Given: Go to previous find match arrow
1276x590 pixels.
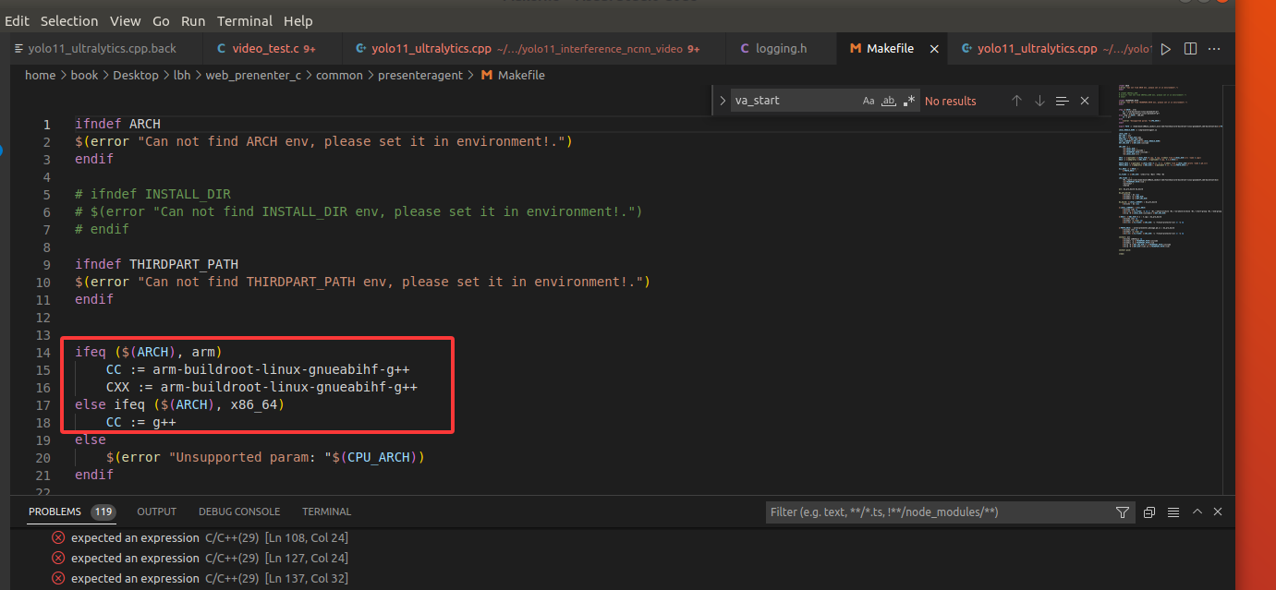Looking at the screenshot, I should (x=1016, y=101).
